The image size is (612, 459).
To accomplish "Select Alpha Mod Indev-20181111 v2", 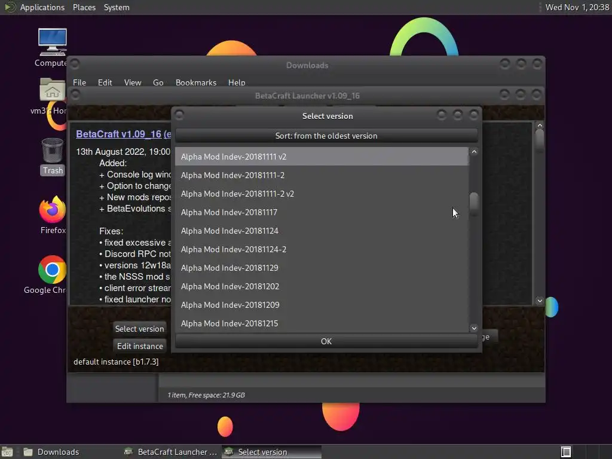I will coord(322,157).
